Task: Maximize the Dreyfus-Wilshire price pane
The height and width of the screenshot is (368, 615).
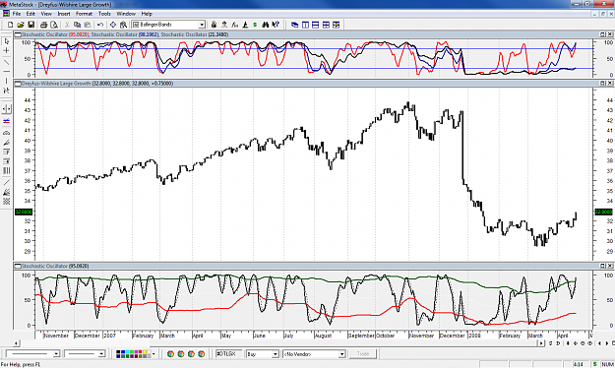Action: coord(603,84)
